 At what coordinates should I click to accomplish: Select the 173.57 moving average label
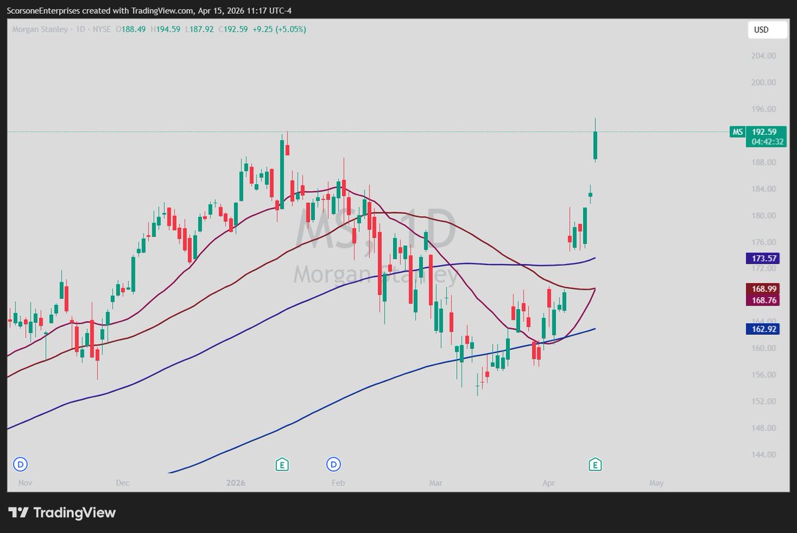point(764,258)
